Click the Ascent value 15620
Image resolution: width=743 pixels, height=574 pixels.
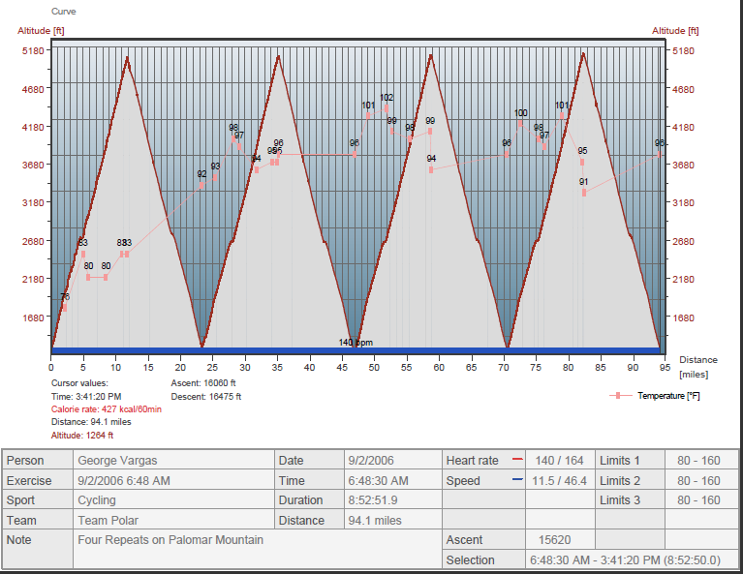click(548, 540)
